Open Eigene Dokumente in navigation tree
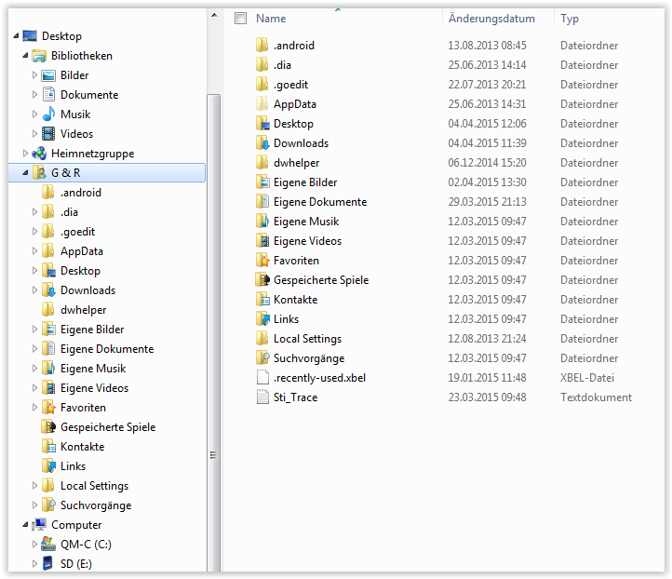 (107, 349)
